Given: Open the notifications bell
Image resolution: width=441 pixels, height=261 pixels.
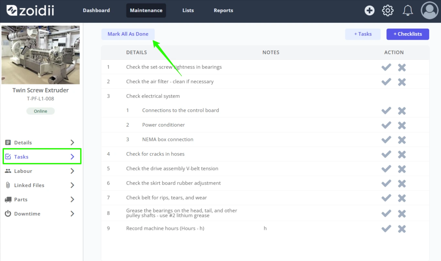Looking at the screenshot, I should coord(408,10).
